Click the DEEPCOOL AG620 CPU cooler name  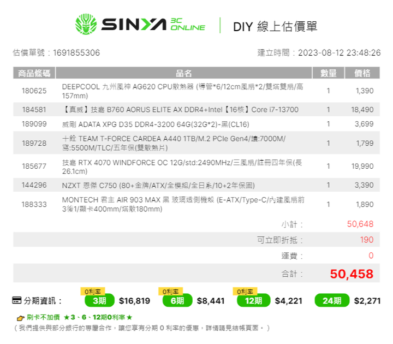pyautogui.click(x=182, y=91)
